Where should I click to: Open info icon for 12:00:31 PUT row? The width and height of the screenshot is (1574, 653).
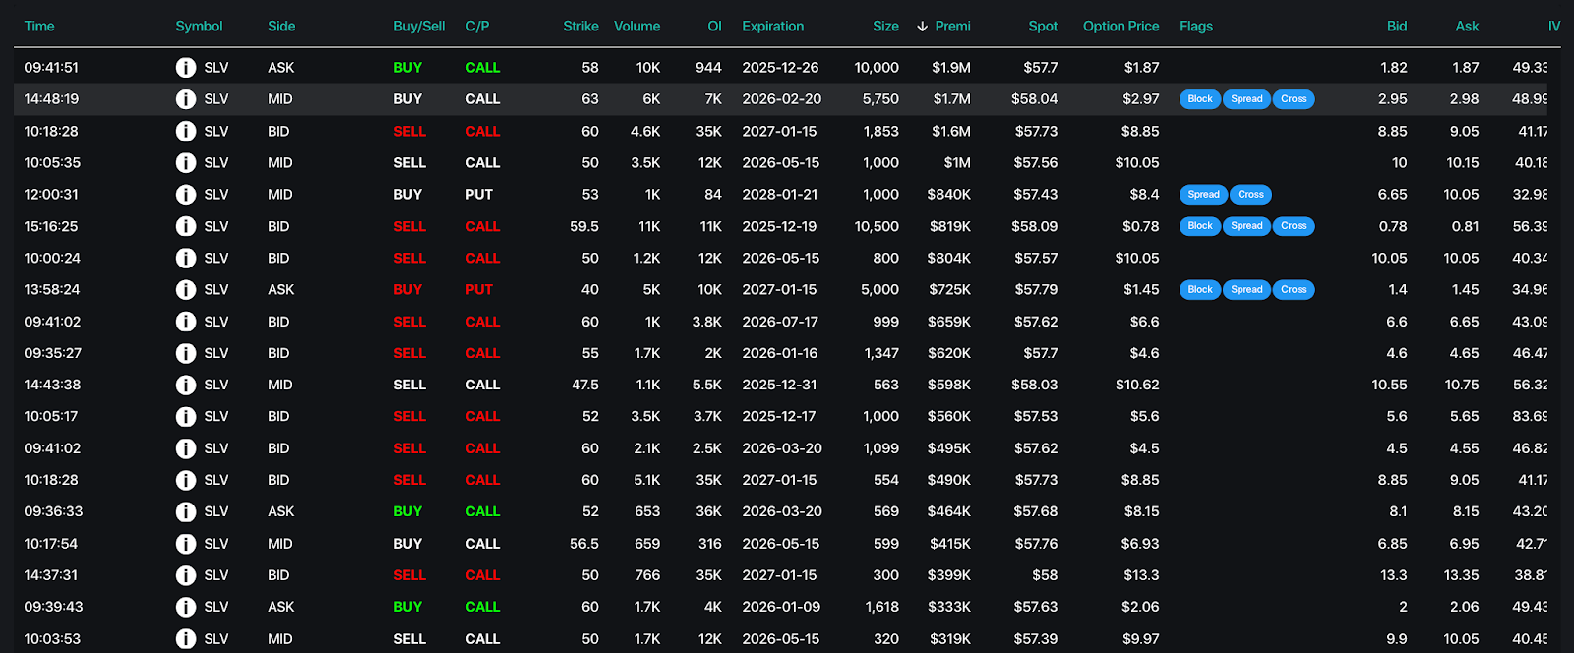coord(185,195)
